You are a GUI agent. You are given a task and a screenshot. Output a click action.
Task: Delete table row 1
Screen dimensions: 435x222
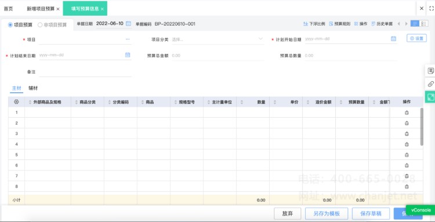coord(407,112)
